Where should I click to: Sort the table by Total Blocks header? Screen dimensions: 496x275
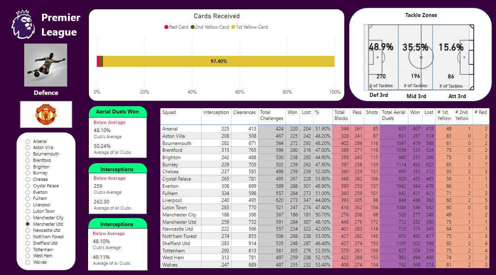[340, 114]
